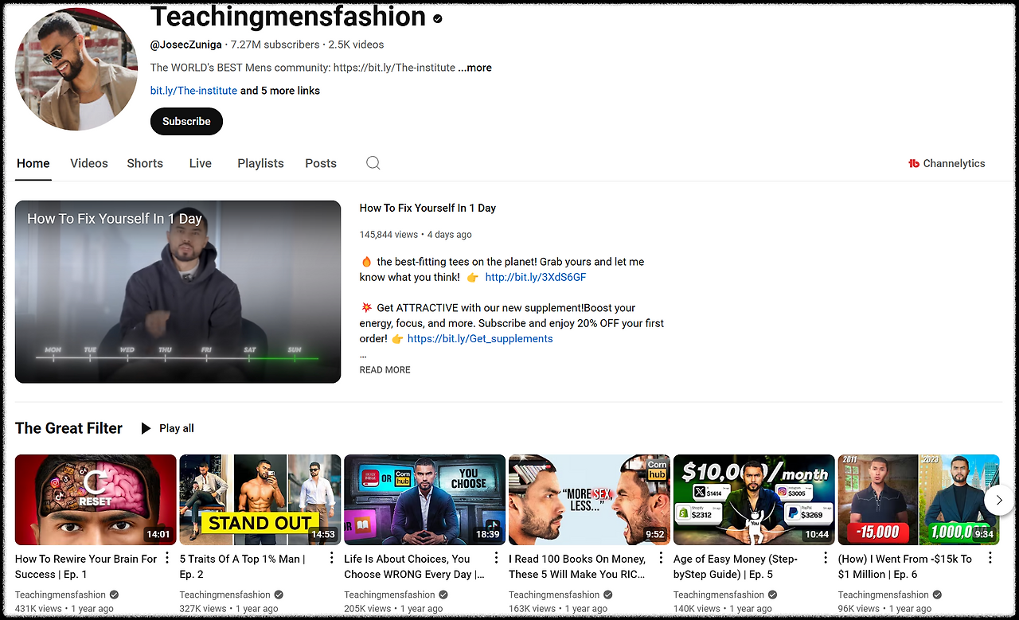Open the Posts tab
The image size is (1019, 620).
pos(321,163)
